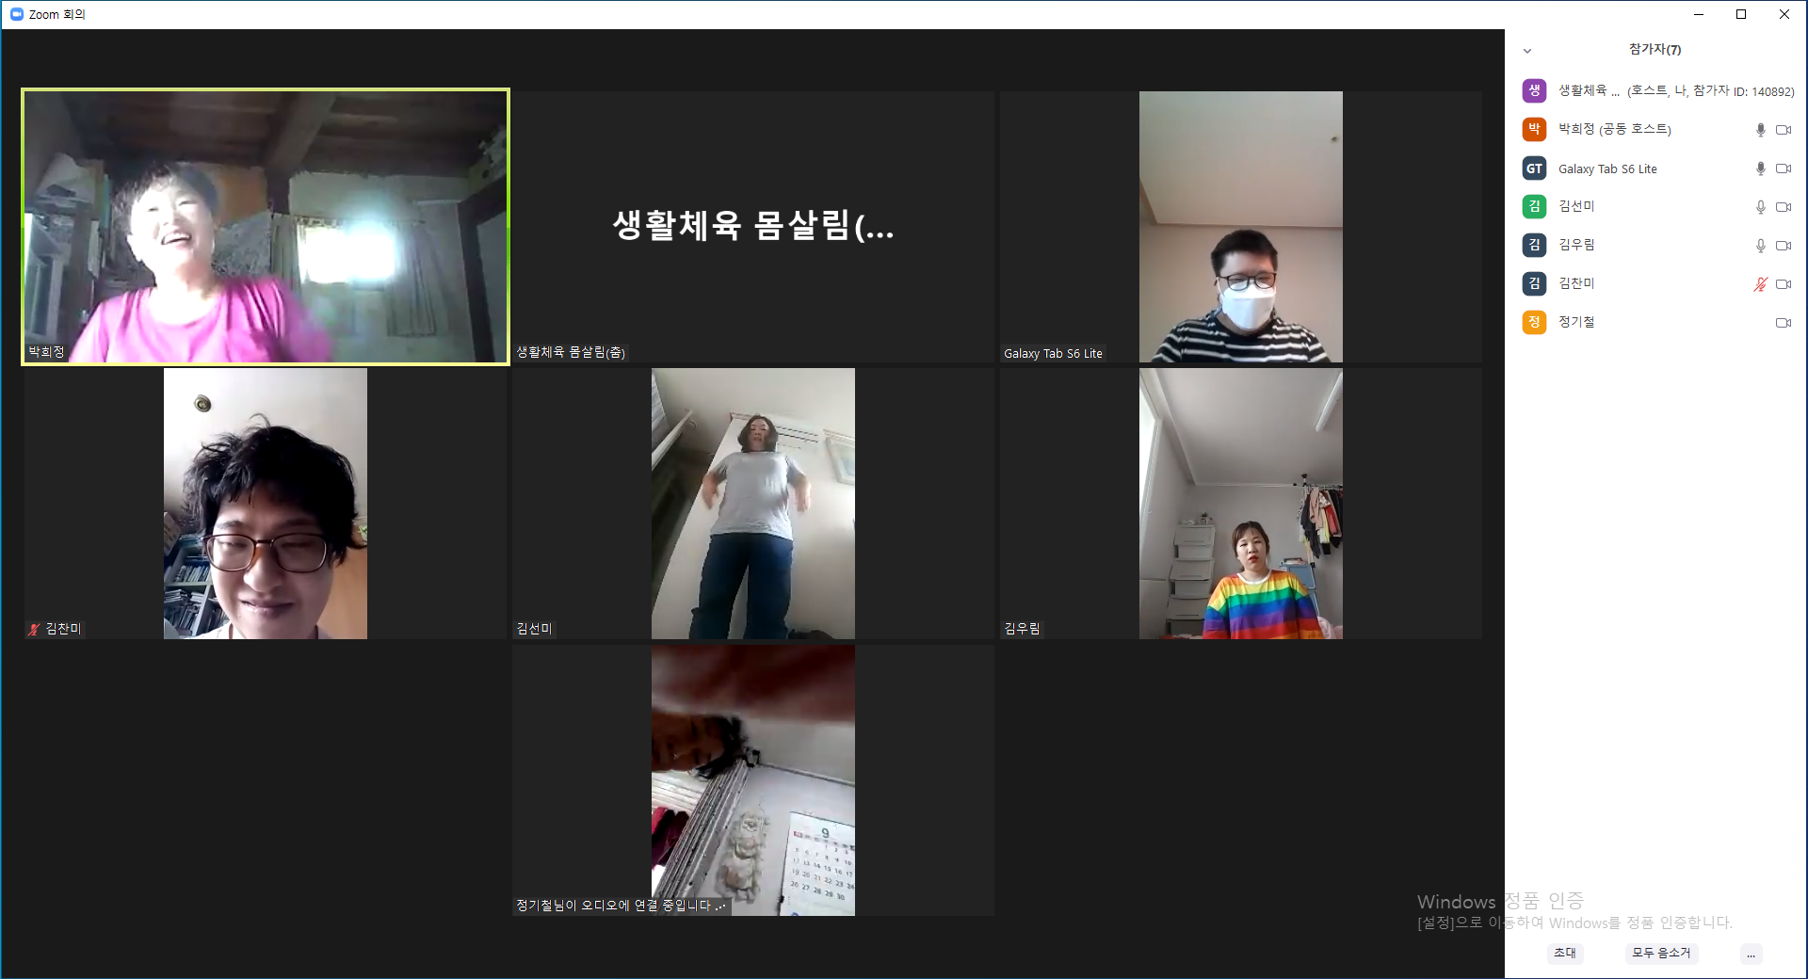The image size is (1808, 979).
Task: Click 김선미's microphone icon in list
Action: coord(1760,207)
